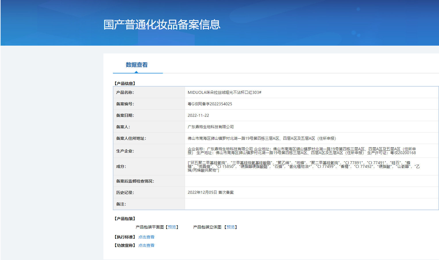Click the 【产品信息】 section heading
Screen dimensions: 439x260
pos(125,84)
